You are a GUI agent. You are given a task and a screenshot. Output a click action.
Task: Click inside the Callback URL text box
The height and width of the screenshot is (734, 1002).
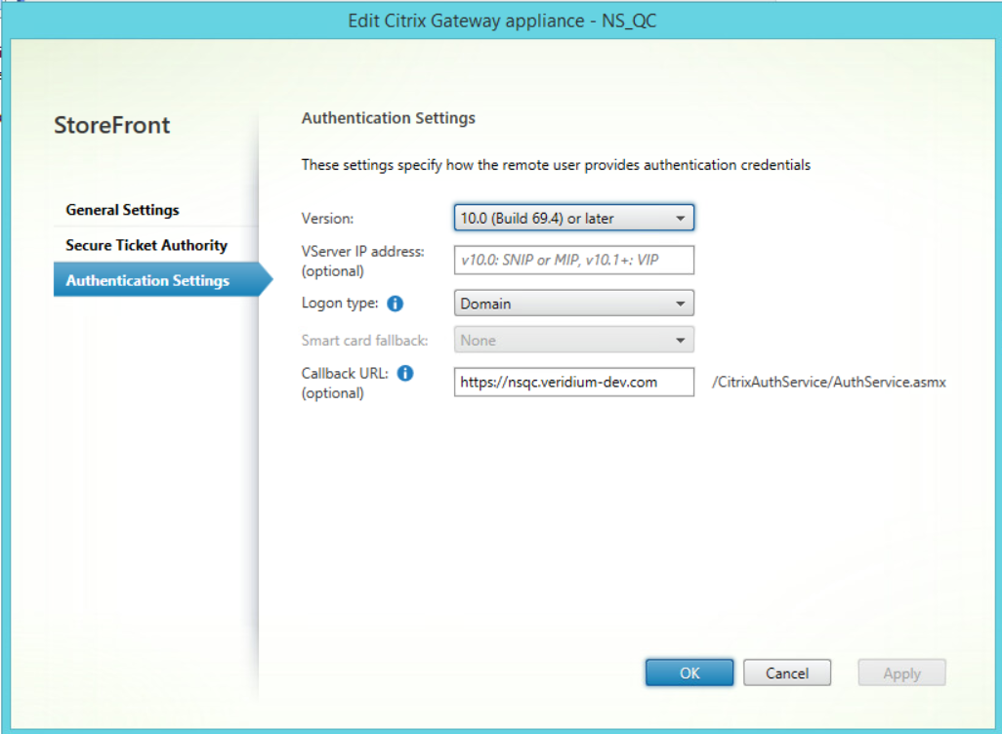pyautogui.click(x=574, y=383)
